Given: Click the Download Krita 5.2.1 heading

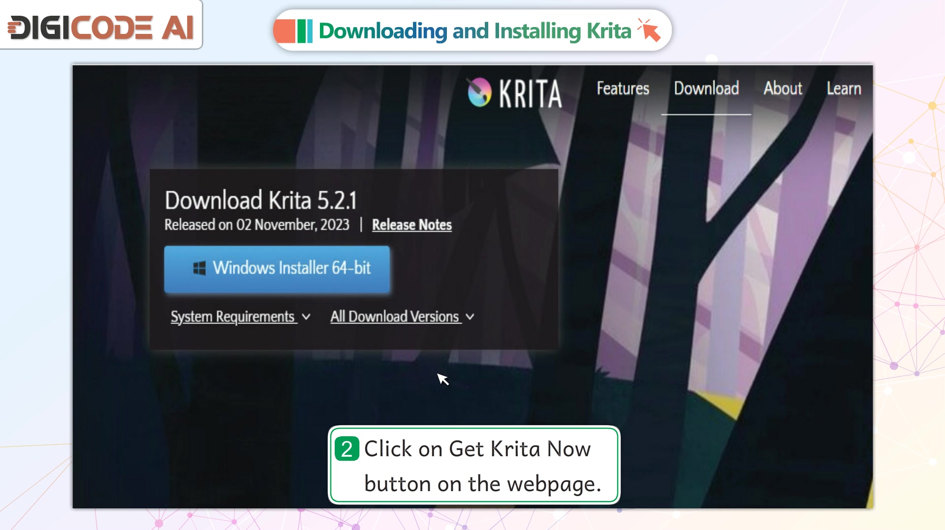Looking at the screenshot, I should pyautogui.click(x=260, y=200).
